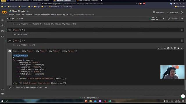186x104 pixels.
Task: Go back in the browser
Action: (2, 4)
